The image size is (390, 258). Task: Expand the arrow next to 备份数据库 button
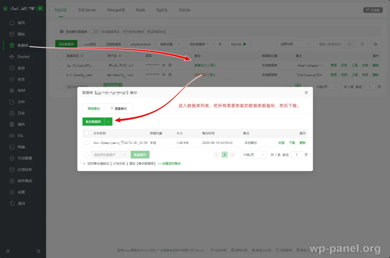pos(108,122)
